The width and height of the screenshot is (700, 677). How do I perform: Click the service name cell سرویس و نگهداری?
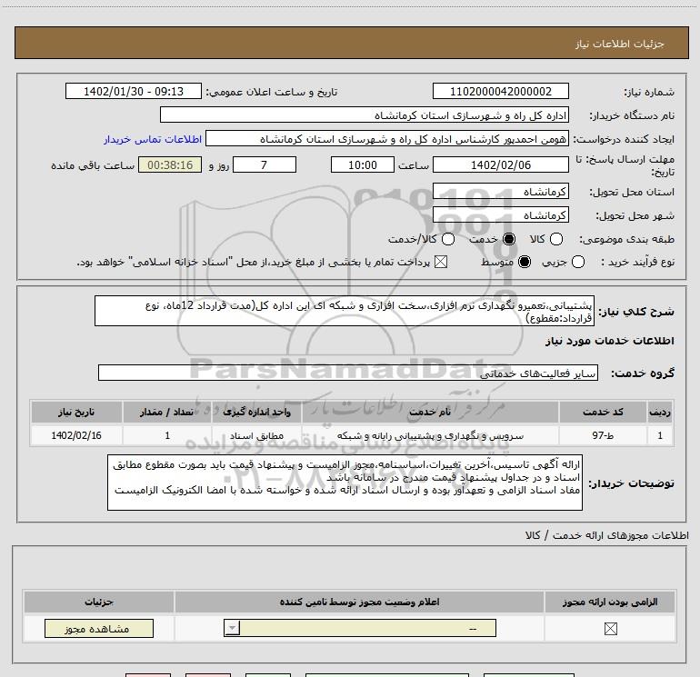click(x=430, y=435)
